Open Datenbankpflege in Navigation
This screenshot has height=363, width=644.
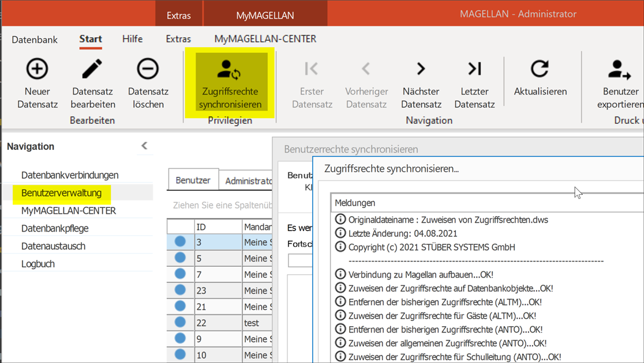[x=55, y=229]
